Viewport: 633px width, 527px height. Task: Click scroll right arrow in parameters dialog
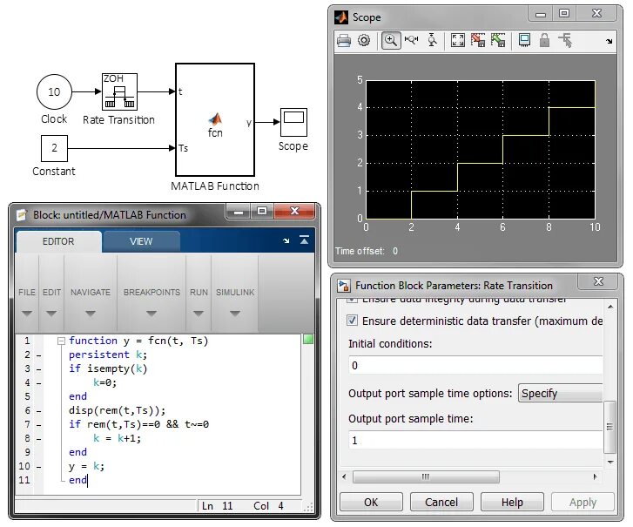[595, 476]
